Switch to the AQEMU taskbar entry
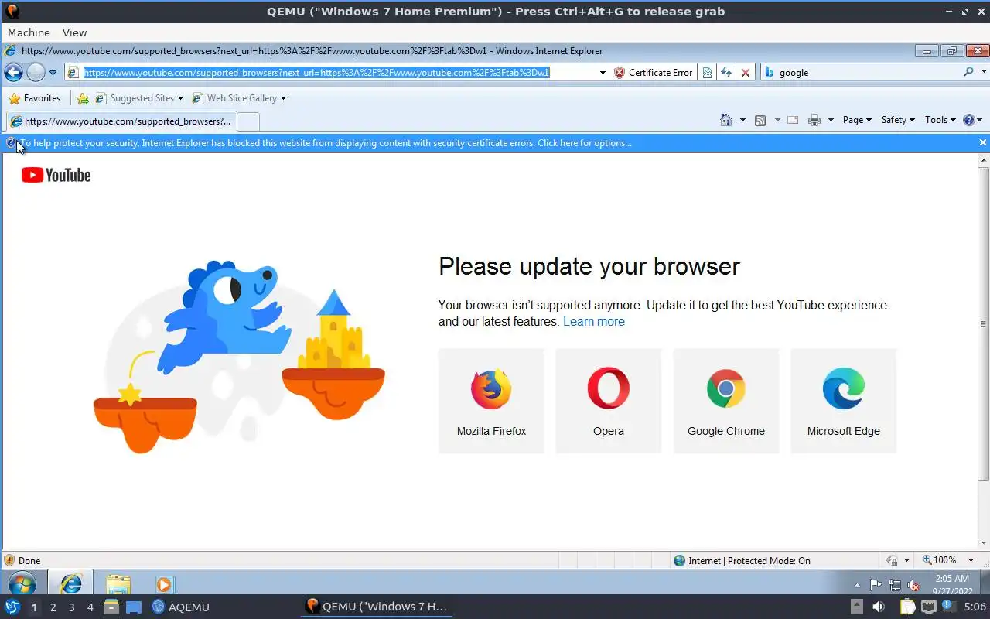The image size is (990, 619). [x=180, y=607]
